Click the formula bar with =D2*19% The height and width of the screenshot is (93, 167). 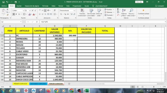102,22
